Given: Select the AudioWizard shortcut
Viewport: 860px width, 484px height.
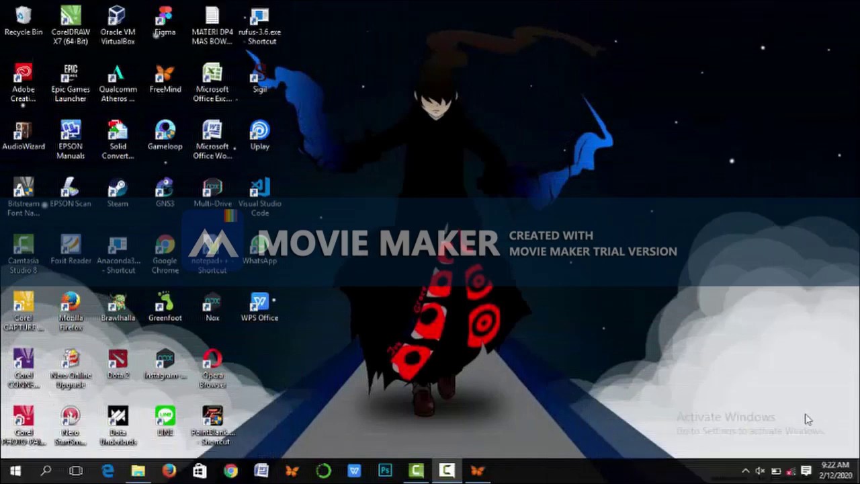Looking at the screenshot, I should (23, 136).
